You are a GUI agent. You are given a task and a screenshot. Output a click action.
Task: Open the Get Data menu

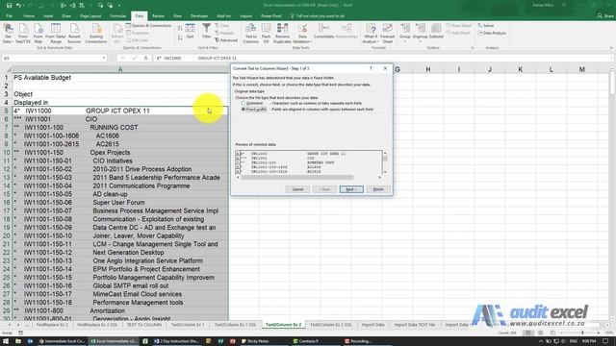tap(8, 34)
